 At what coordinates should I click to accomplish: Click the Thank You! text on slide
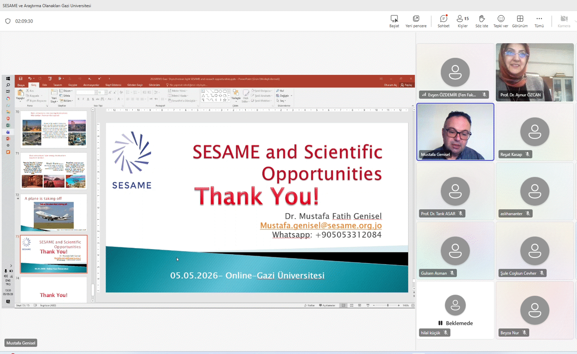(x=257, y=196)
